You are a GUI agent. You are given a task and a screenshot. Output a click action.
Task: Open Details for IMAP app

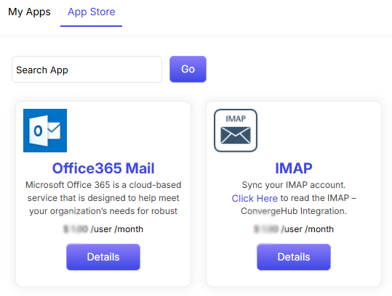pos(294,257)
